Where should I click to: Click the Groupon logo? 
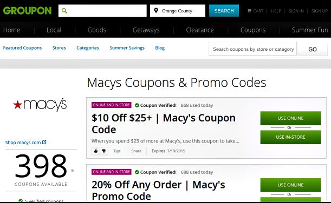click(27, 10)
